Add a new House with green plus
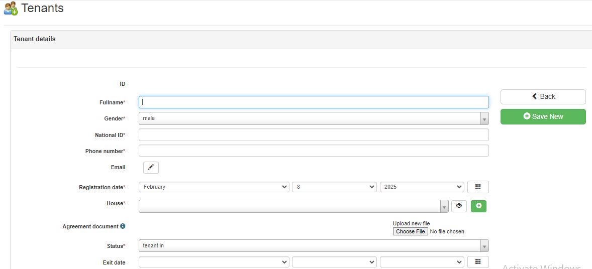592x269 pixels. 478,206
